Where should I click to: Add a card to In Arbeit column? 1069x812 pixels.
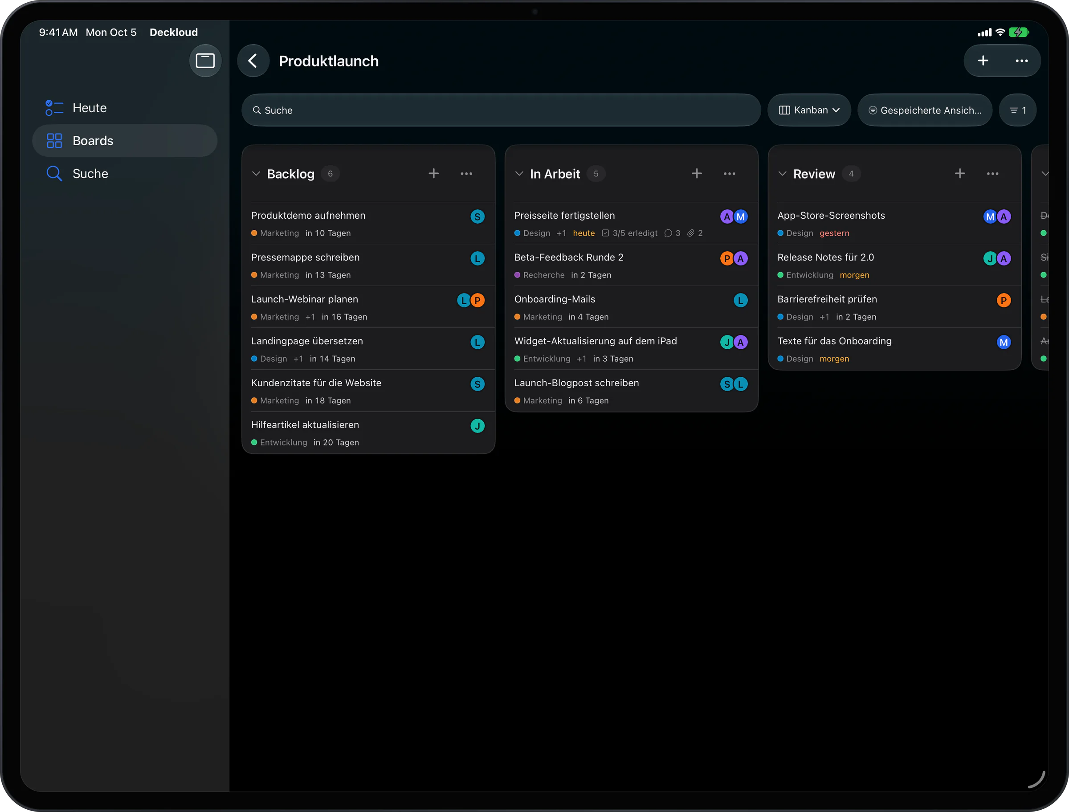pos(696,174)
